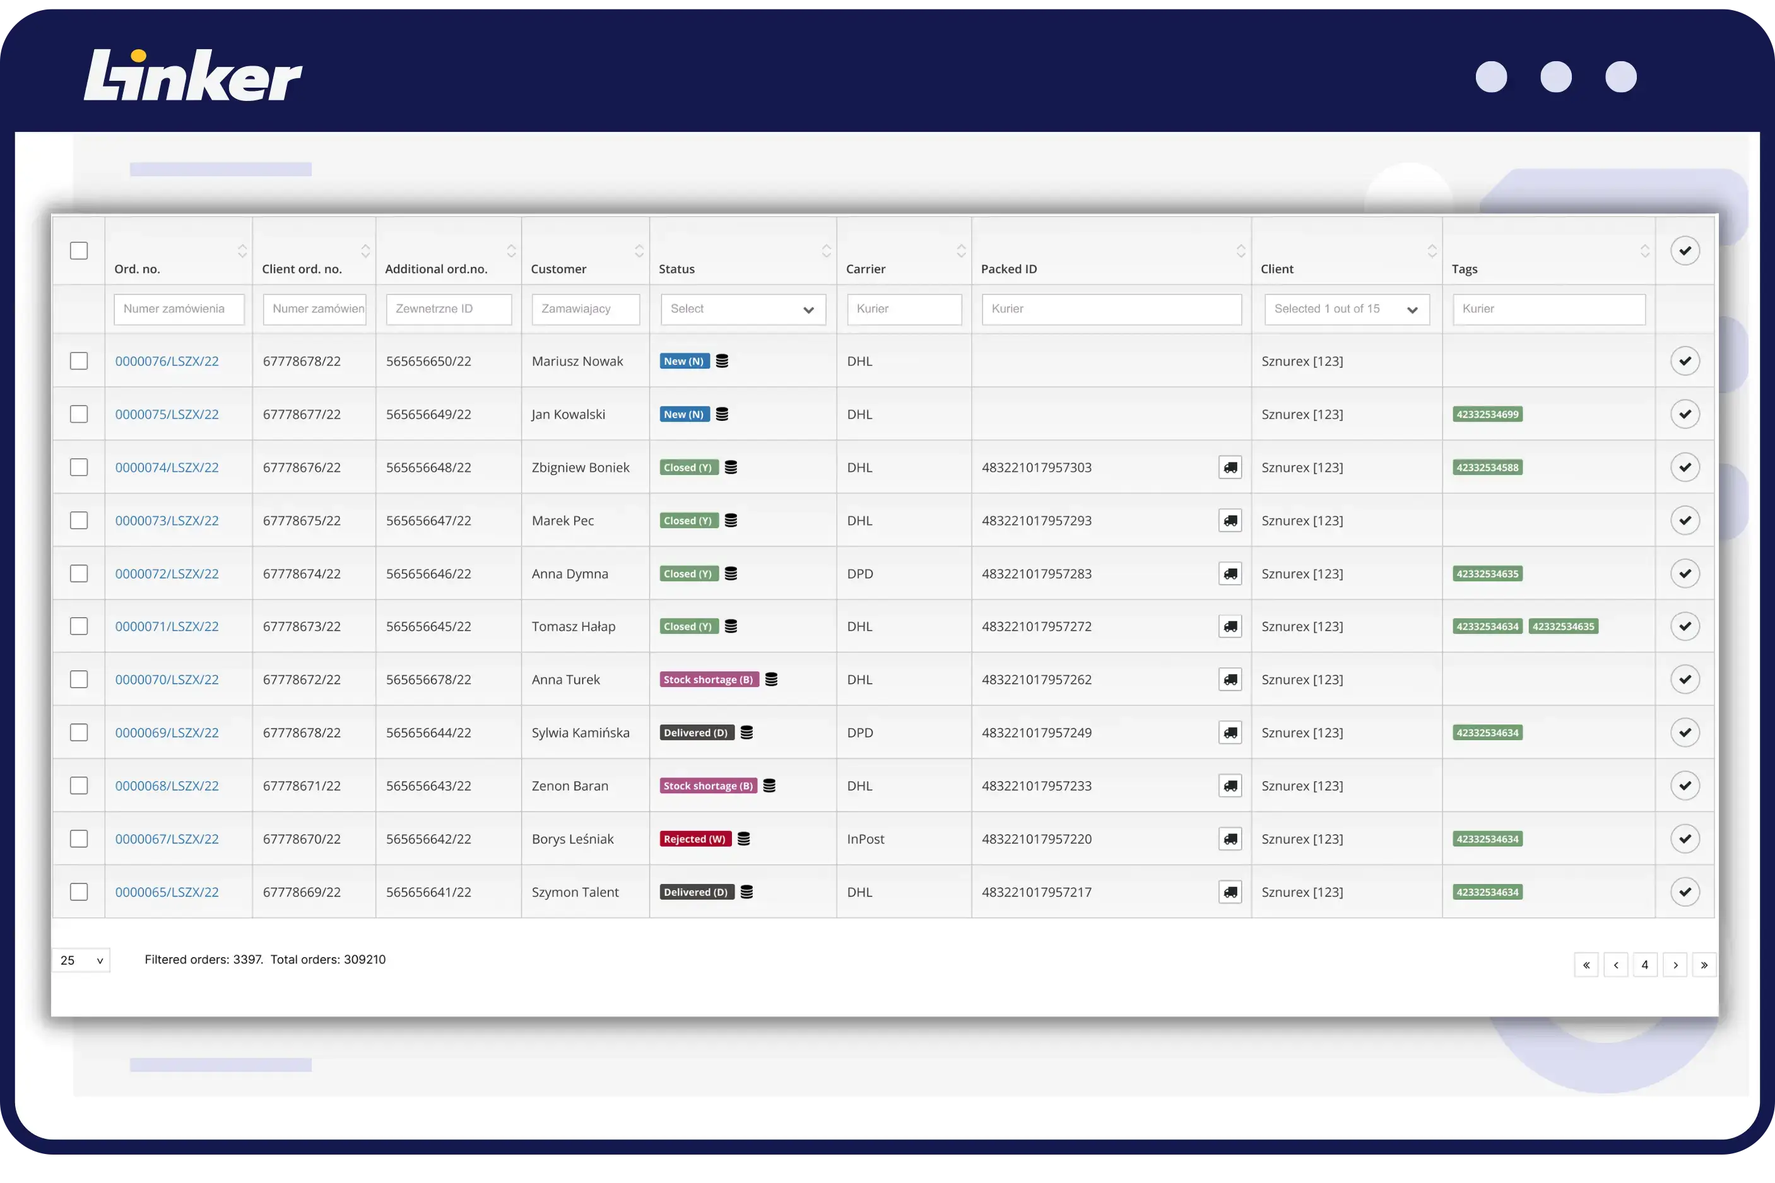Screen dimensions: 1775x1183
Task: Open truck tracking icon for 483221017957233
Action: click(x=1230, y=786)
